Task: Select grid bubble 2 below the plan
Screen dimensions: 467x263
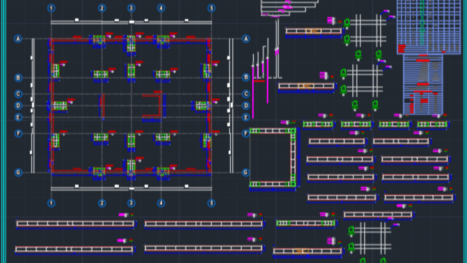Action: click(x=102, y=203)
